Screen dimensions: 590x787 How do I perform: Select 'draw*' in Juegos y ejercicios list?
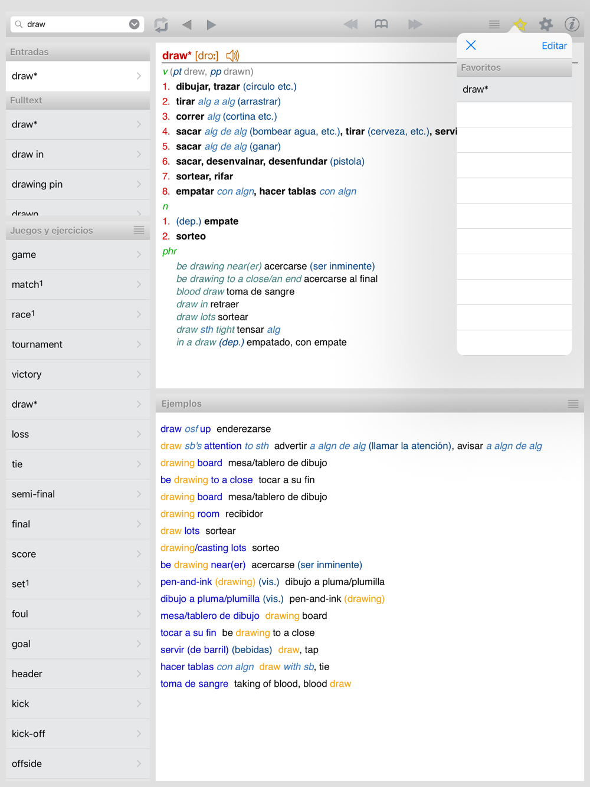[x=78, y=405]
